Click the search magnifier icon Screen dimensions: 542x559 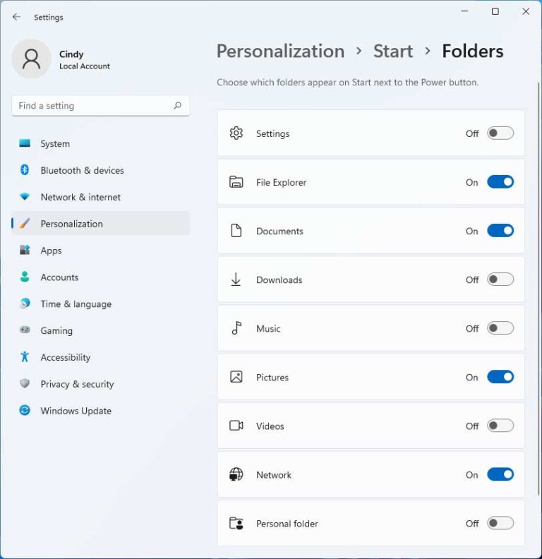177,106
